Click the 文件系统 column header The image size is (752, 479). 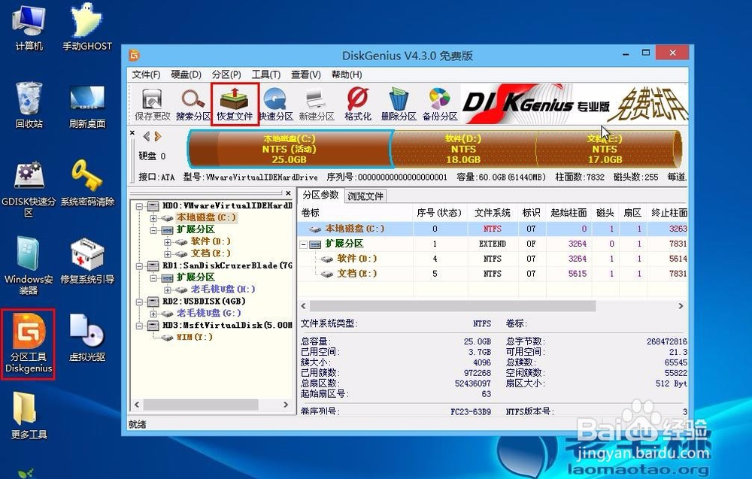click(x=493, y=213)
